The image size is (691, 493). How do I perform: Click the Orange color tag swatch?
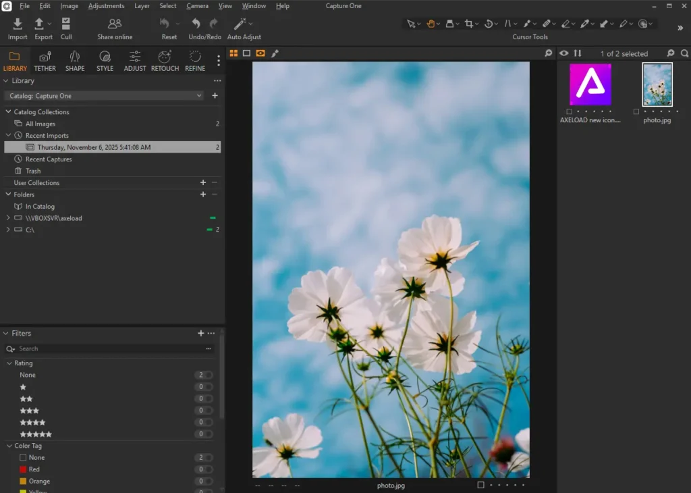pyautogui.click(x=24, y=481)
